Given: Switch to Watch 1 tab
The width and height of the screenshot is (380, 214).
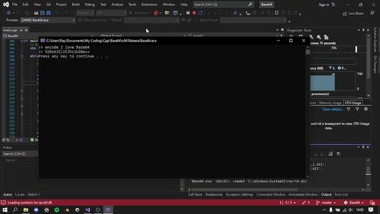Looking at the screenshot, I should 33,194.
